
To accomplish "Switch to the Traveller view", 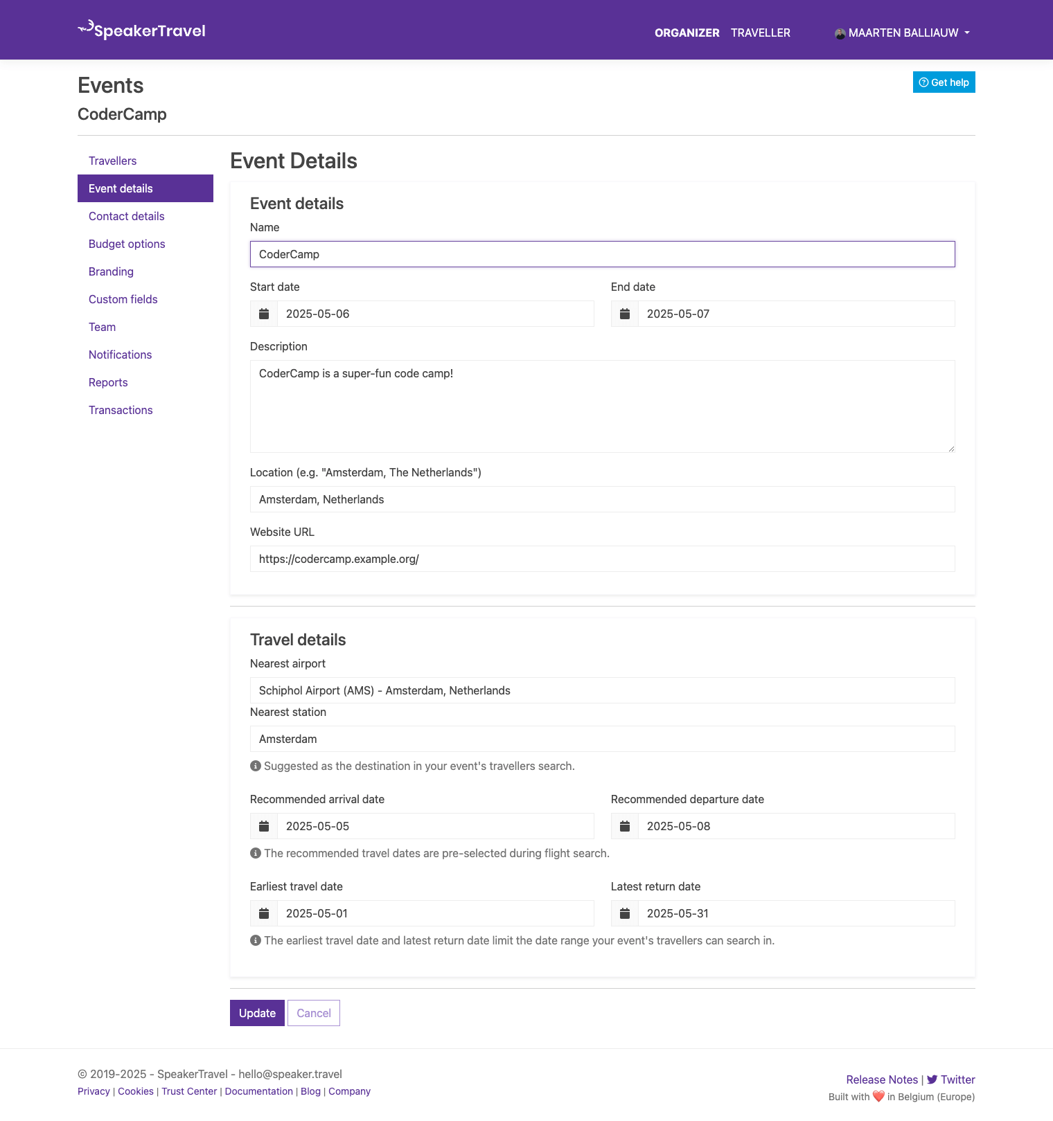I will tap(760, 33).
